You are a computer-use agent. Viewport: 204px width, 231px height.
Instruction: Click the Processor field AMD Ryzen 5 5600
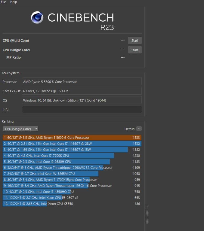coord(82,82)
